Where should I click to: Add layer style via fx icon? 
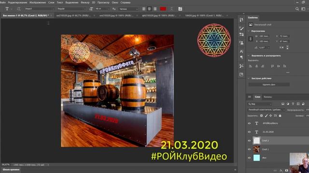281,171
